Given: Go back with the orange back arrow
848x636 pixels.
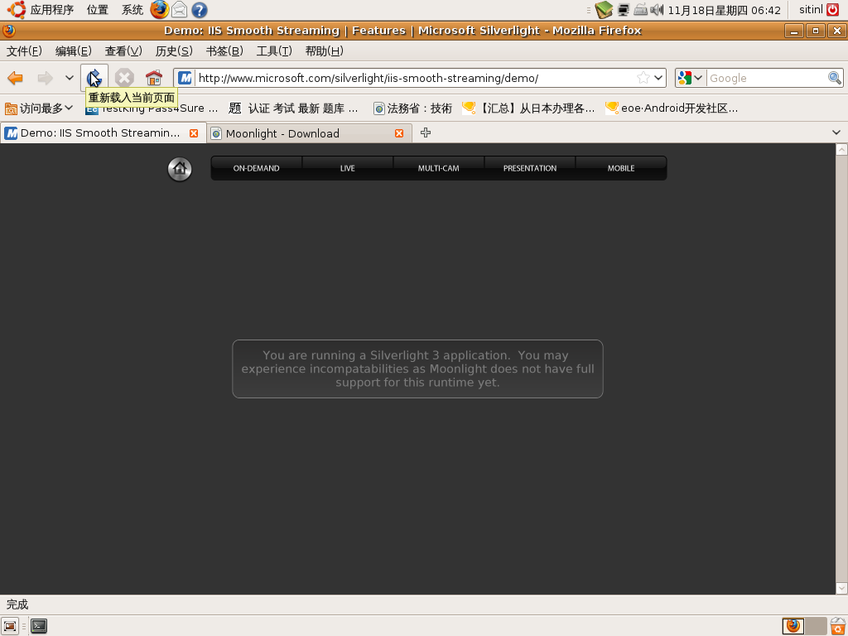Looking at the screenshot, I should point(15,78).
